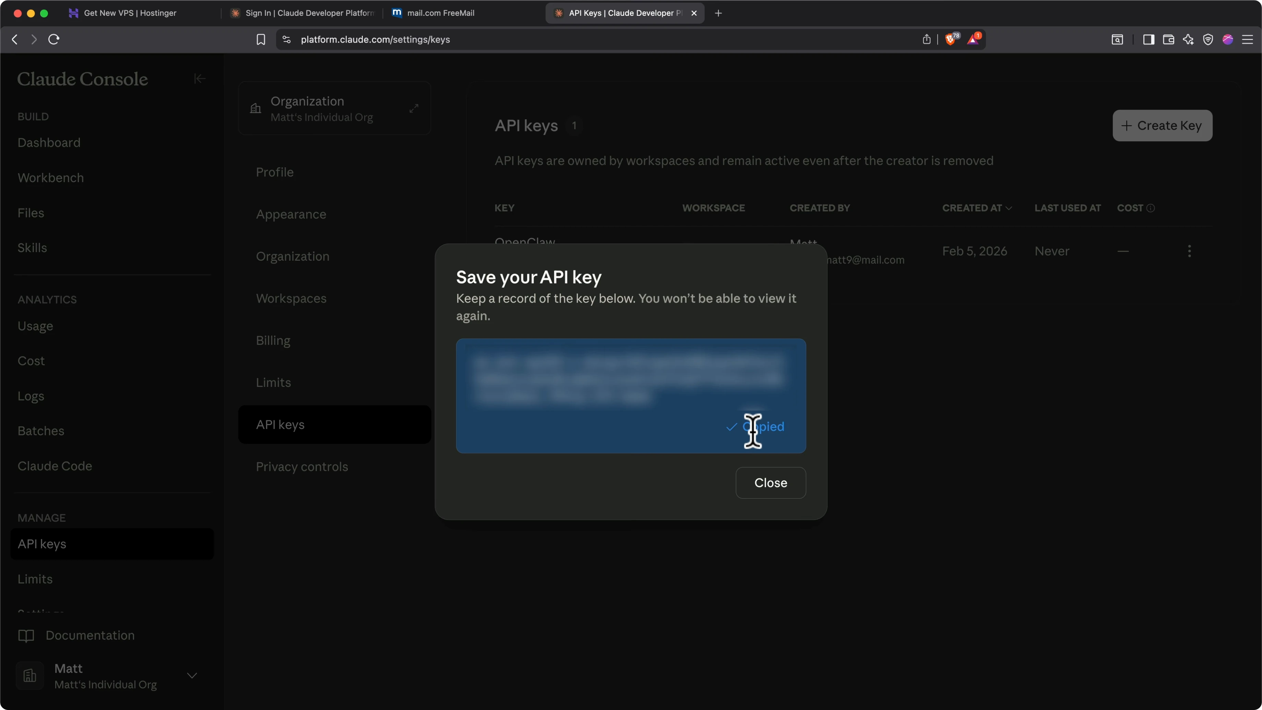
Task: Open Brave Shields lion icon
Action: [950, 39]
